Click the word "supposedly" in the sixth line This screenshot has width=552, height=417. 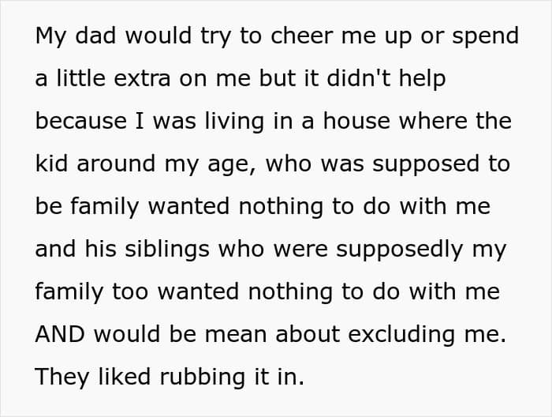(399, 250)
